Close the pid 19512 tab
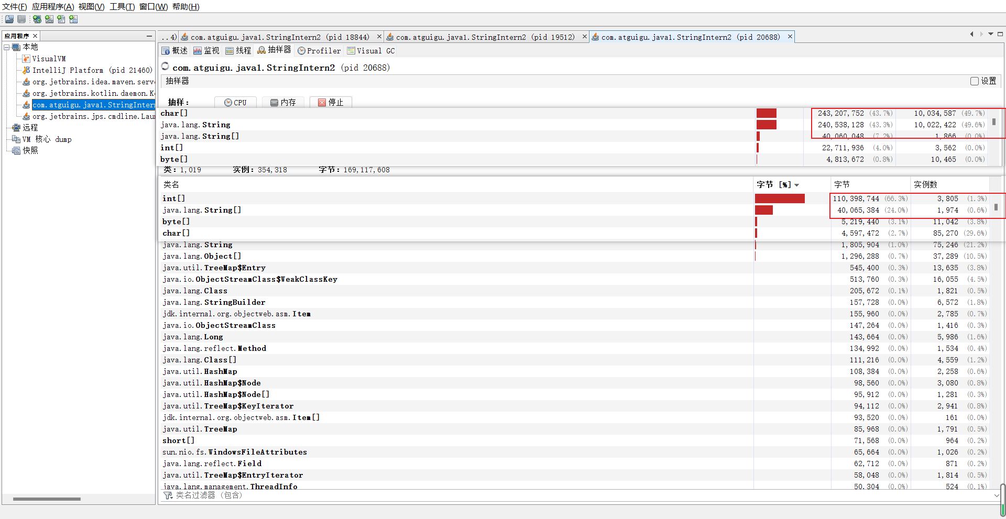The image size is (1006, 519). [x=585, y=37]
